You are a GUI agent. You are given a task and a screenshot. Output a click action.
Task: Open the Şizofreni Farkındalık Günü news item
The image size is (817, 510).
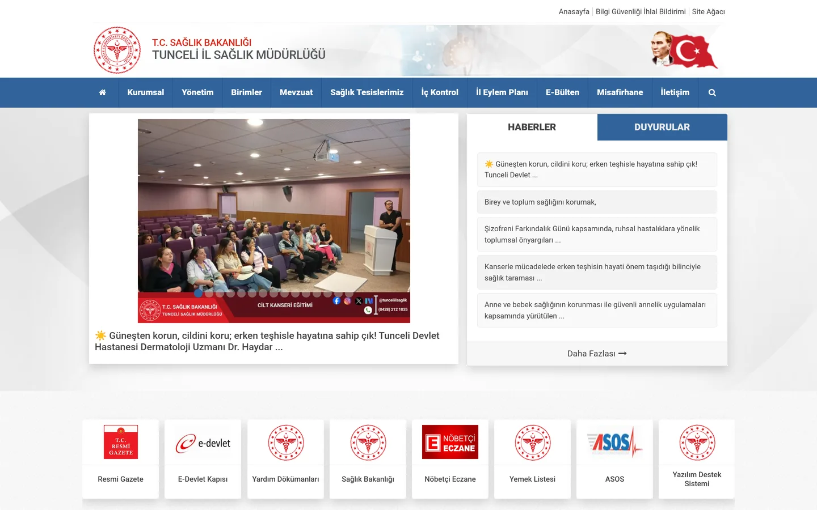pos(597,235)
